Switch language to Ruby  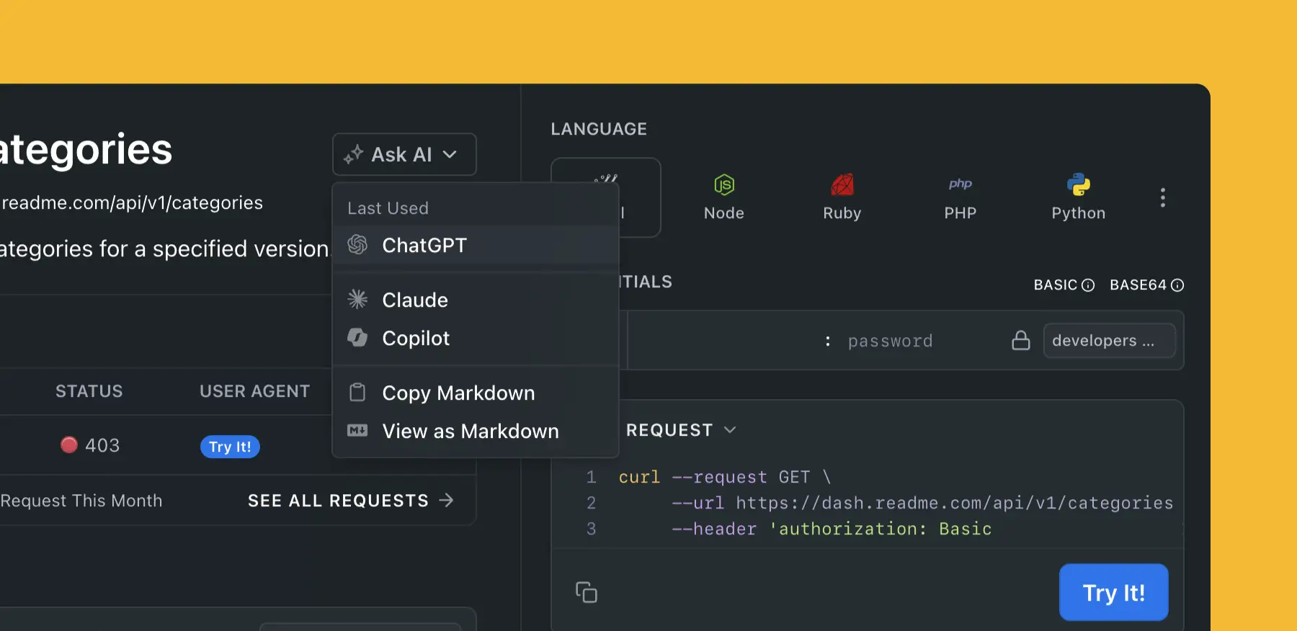click(x=842, y=197)
